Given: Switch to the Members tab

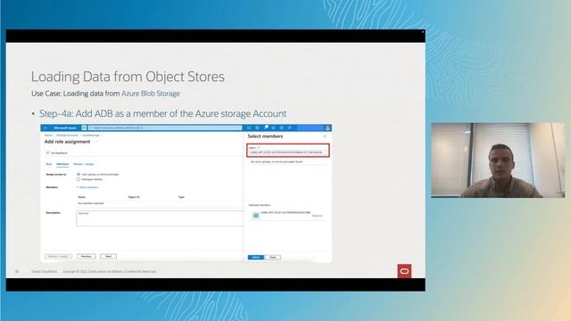Looking at the screenshot, I should (x=62, y=164).
